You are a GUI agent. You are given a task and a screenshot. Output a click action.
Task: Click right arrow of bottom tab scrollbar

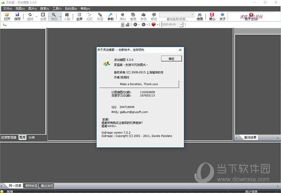[x=278, y=186]
